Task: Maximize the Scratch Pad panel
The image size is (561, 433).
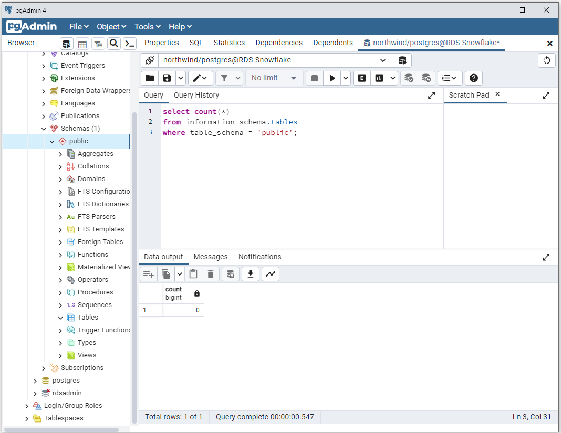Action: pyautogui.click(x=546, y=96)
